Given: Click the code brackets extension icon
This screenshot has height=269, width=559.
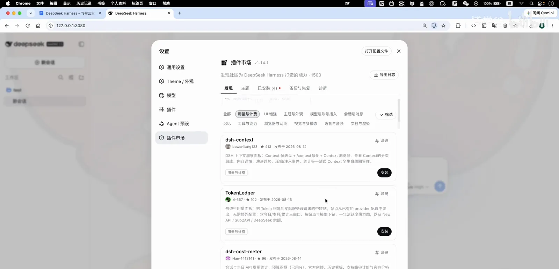Looking at the screenshot, I should tap(473, 26).
